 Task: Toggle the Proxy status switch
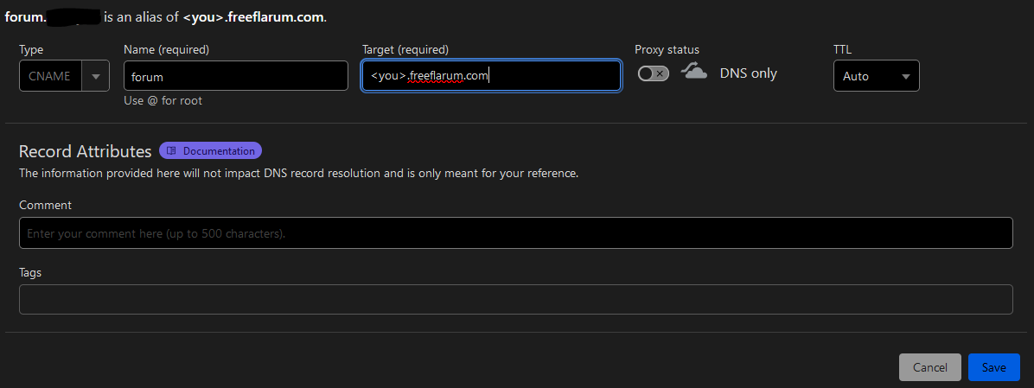653,74
